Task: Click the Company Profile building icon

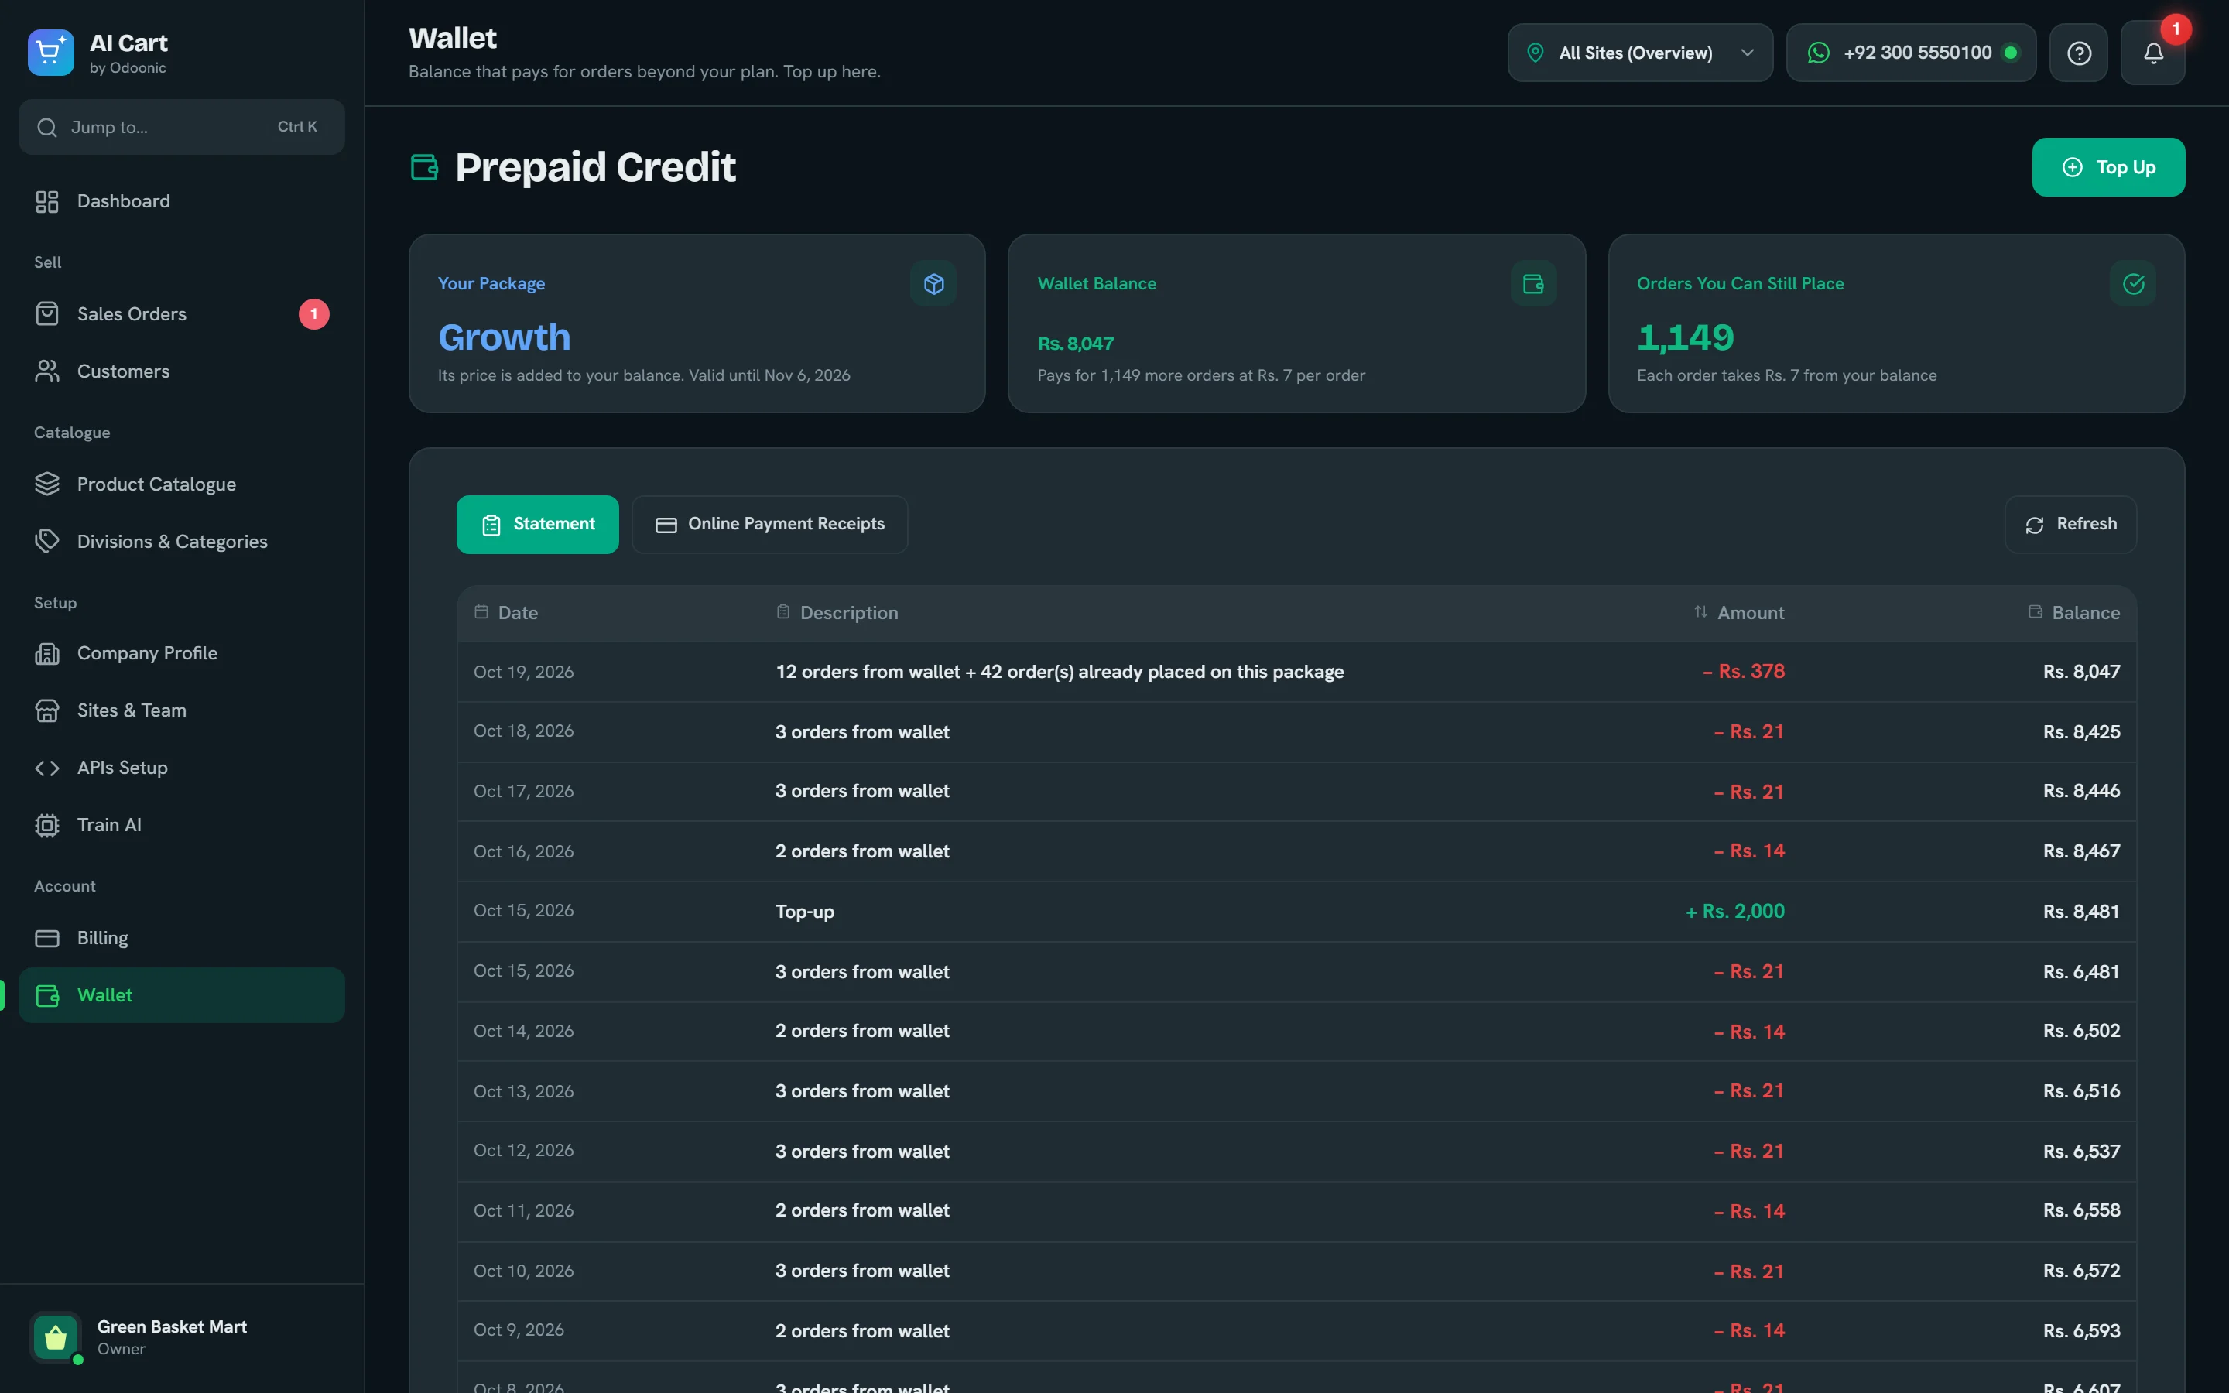Action: pos(47,653)
